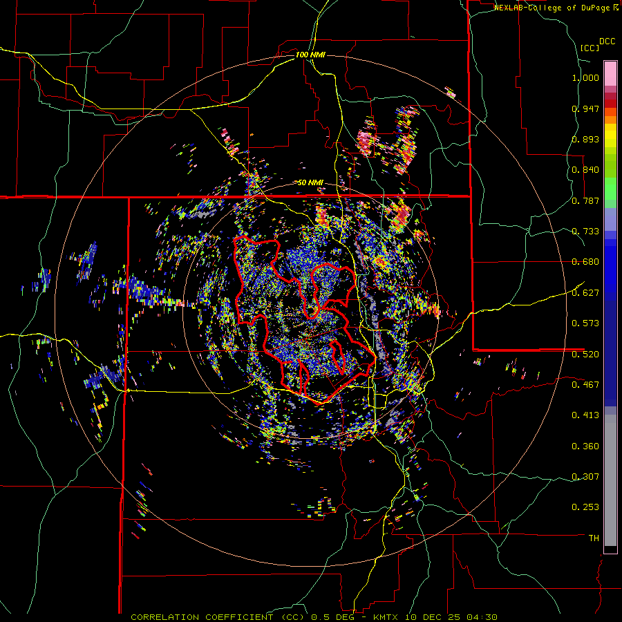Select the 0.627 legend value
This screenshot has width=622, height=622.
pos(585,293)
